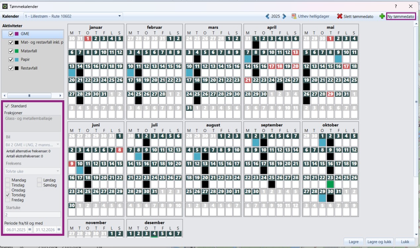The image size is (420, 248).
Task: Open the calendar picker for date 06.01.2025
Action: point(29,229)
